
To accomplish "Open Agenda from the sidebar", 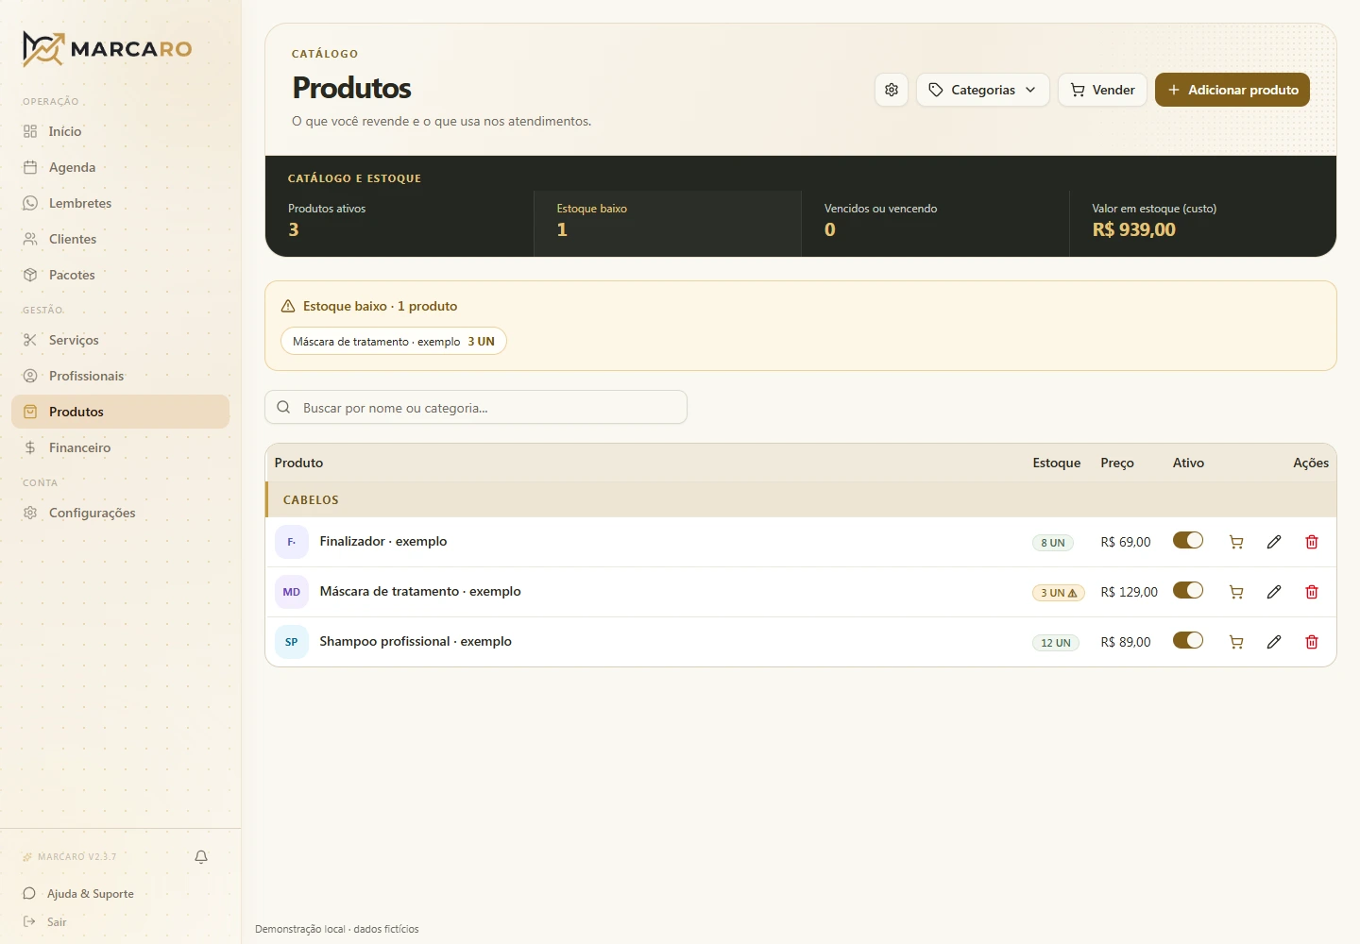I will pyautogui.click(x=120, y=167).
